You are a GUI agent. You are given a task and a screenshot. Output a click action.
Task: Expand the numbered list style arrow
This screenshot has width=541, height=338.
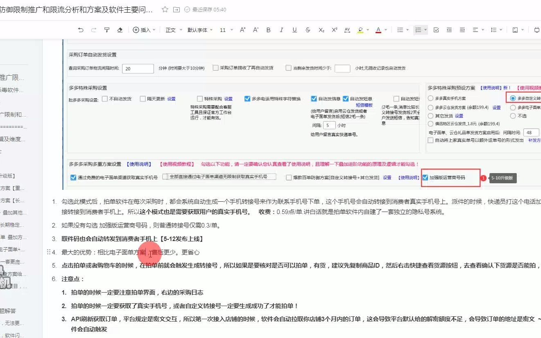[x=426, y=30]
